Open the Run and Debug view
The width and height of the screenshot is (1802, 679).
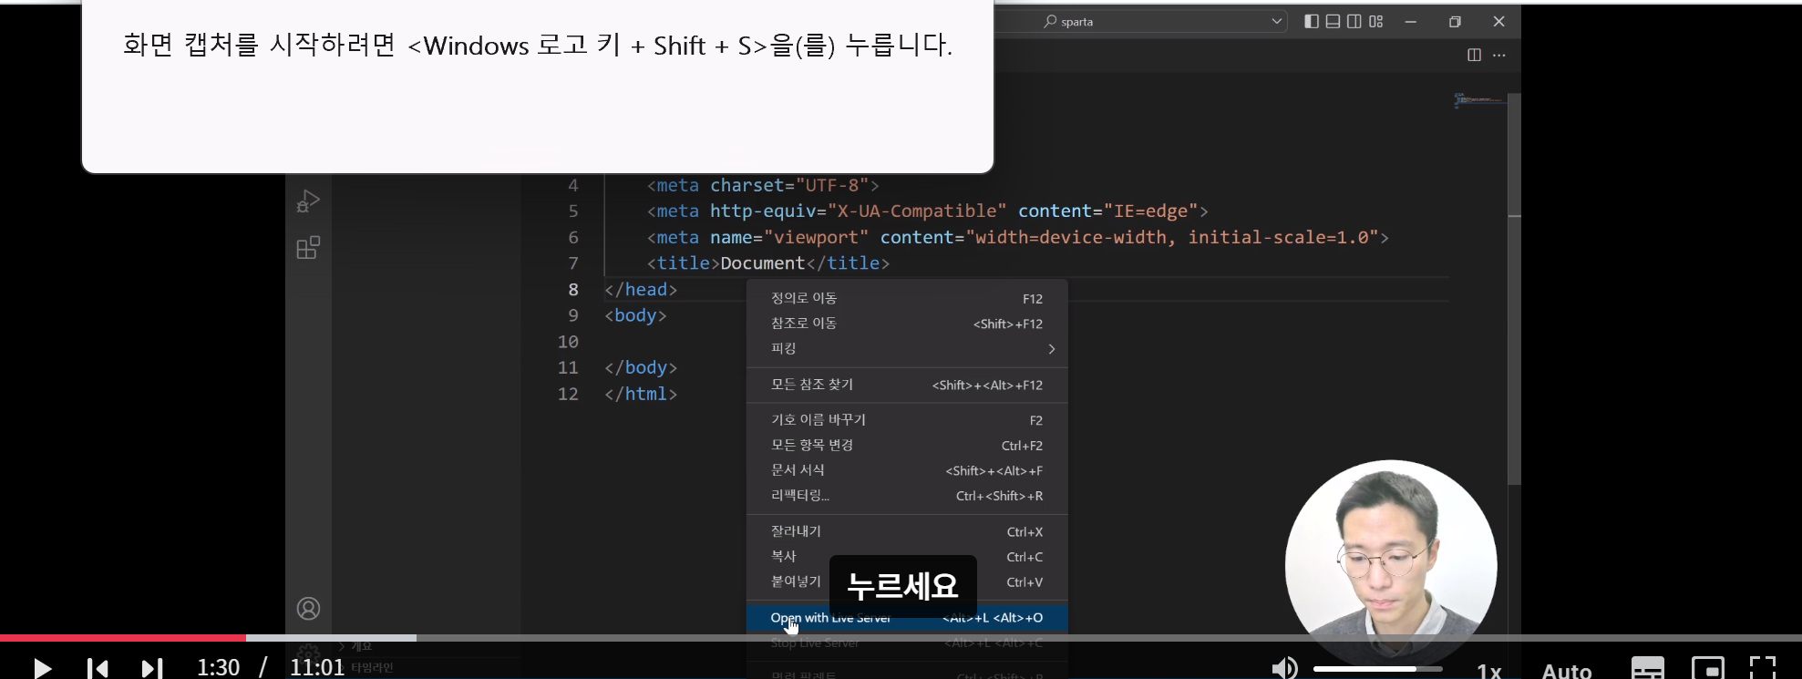coord(308,201)
